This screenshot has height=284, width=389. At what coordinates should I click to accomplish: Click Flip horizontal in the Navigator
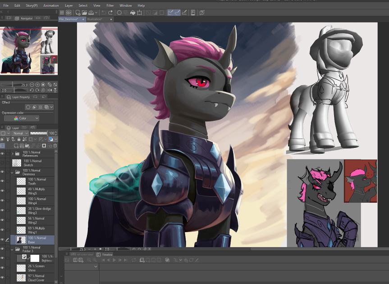[x=50, y=90]
